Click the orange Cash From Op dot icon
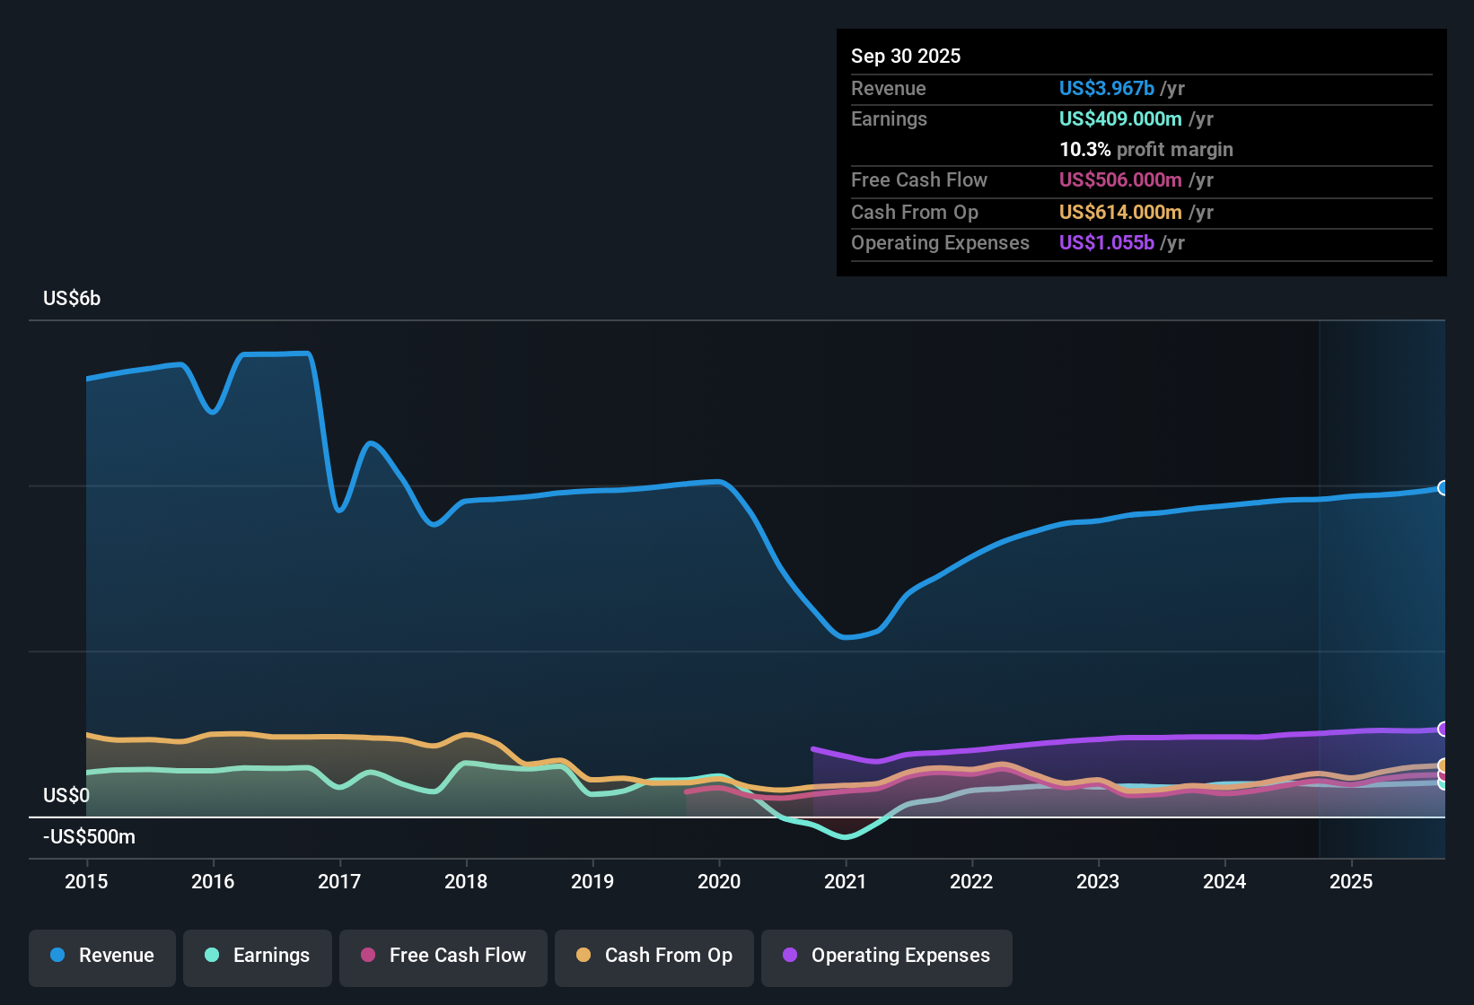 pyautogui.click(x=583, y=956)
